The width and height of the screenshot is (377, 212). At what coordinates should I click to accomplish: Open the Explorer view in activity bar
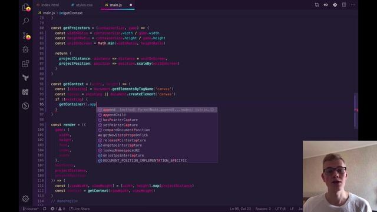26,7
